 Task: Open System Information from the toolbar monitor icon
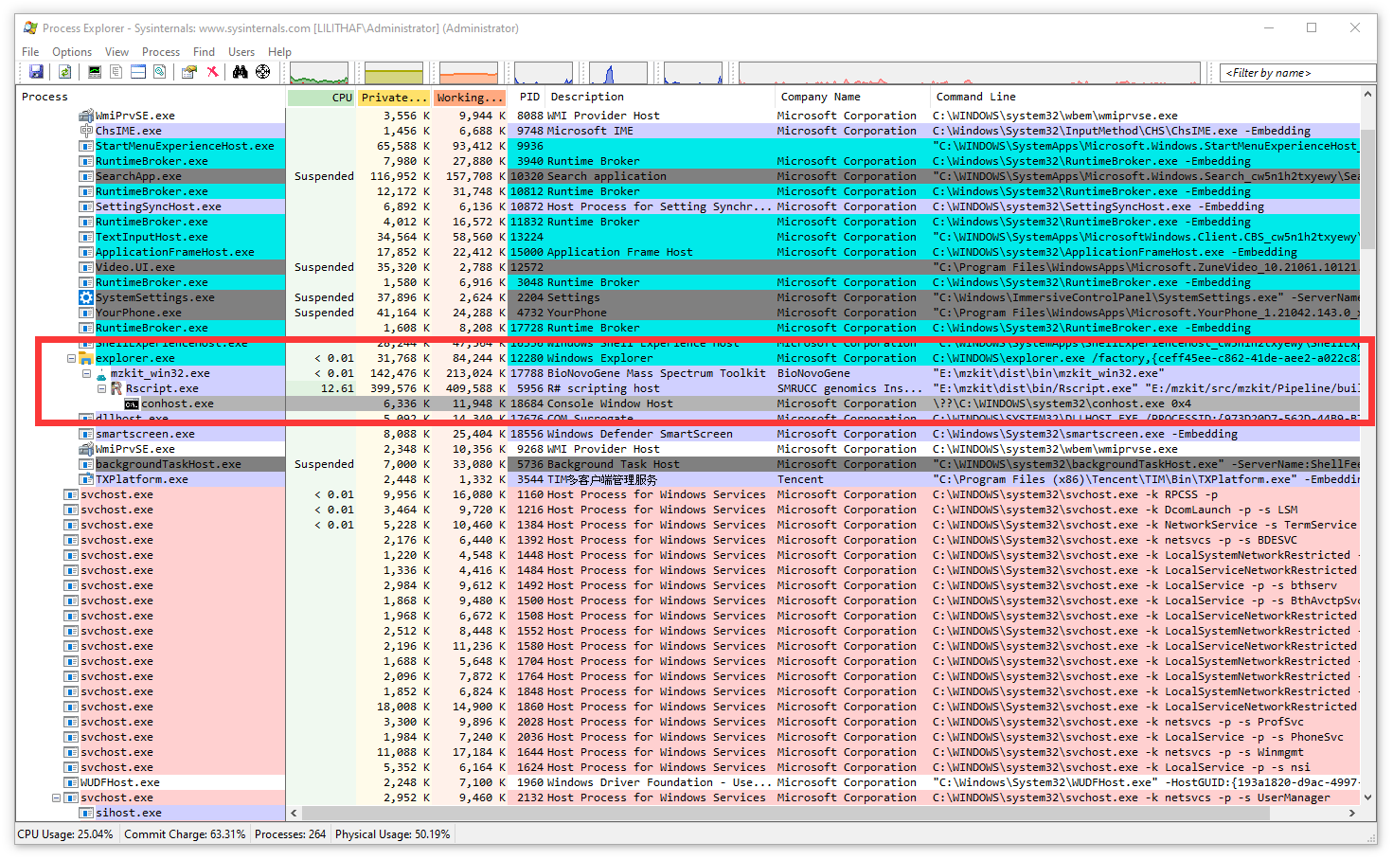(x=95, y=72)
